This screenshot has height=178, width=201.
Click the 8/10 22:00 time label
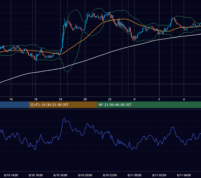pos(110,175)
